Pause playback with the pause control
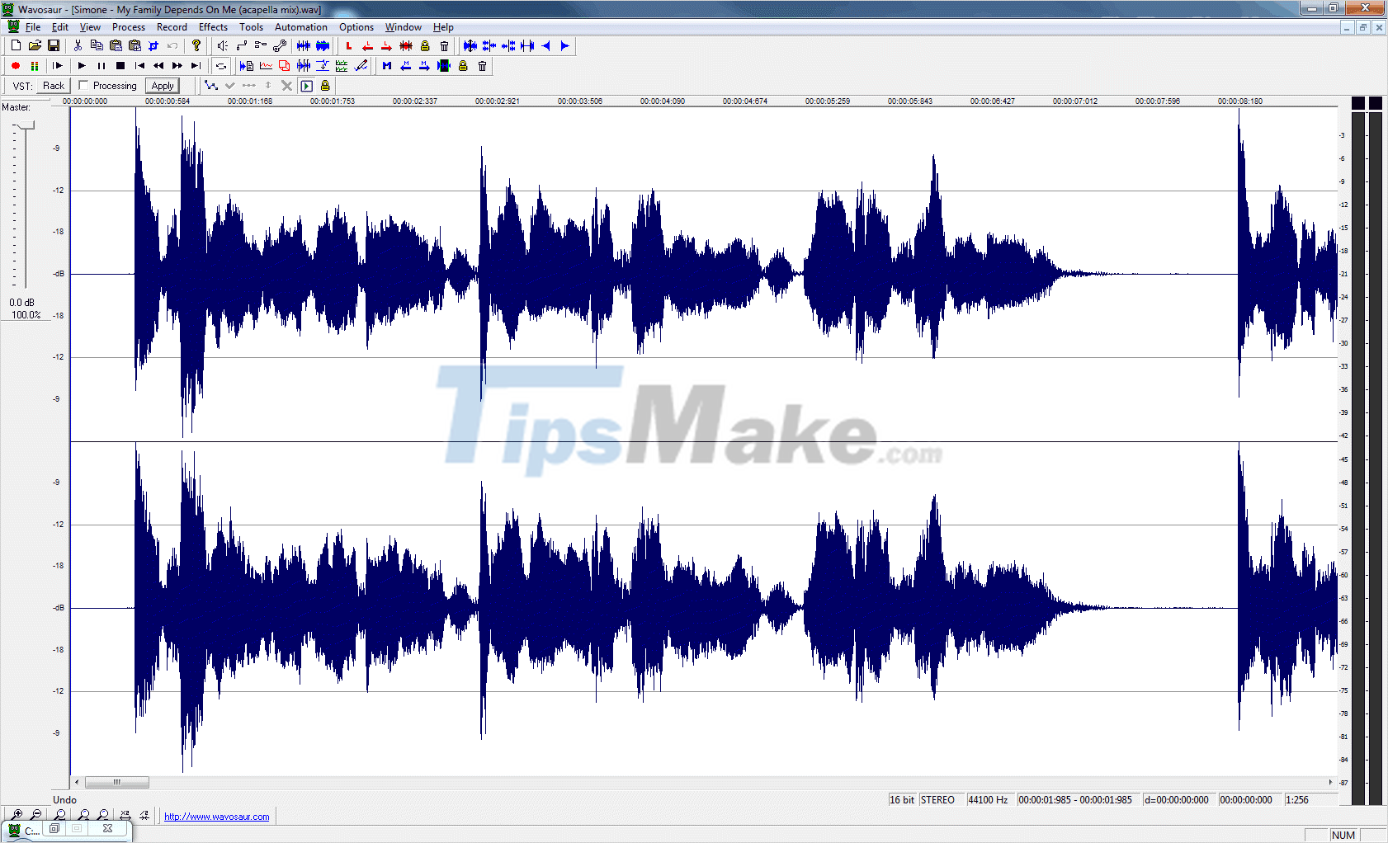Viewport: 1388px width, 843px height. pyautogui.click(x=101, y=66)
